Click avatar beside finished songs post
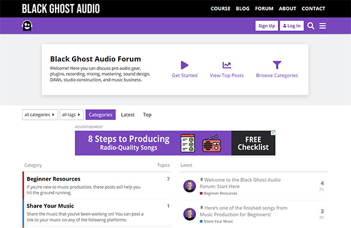351x228 pixels. 190,214
